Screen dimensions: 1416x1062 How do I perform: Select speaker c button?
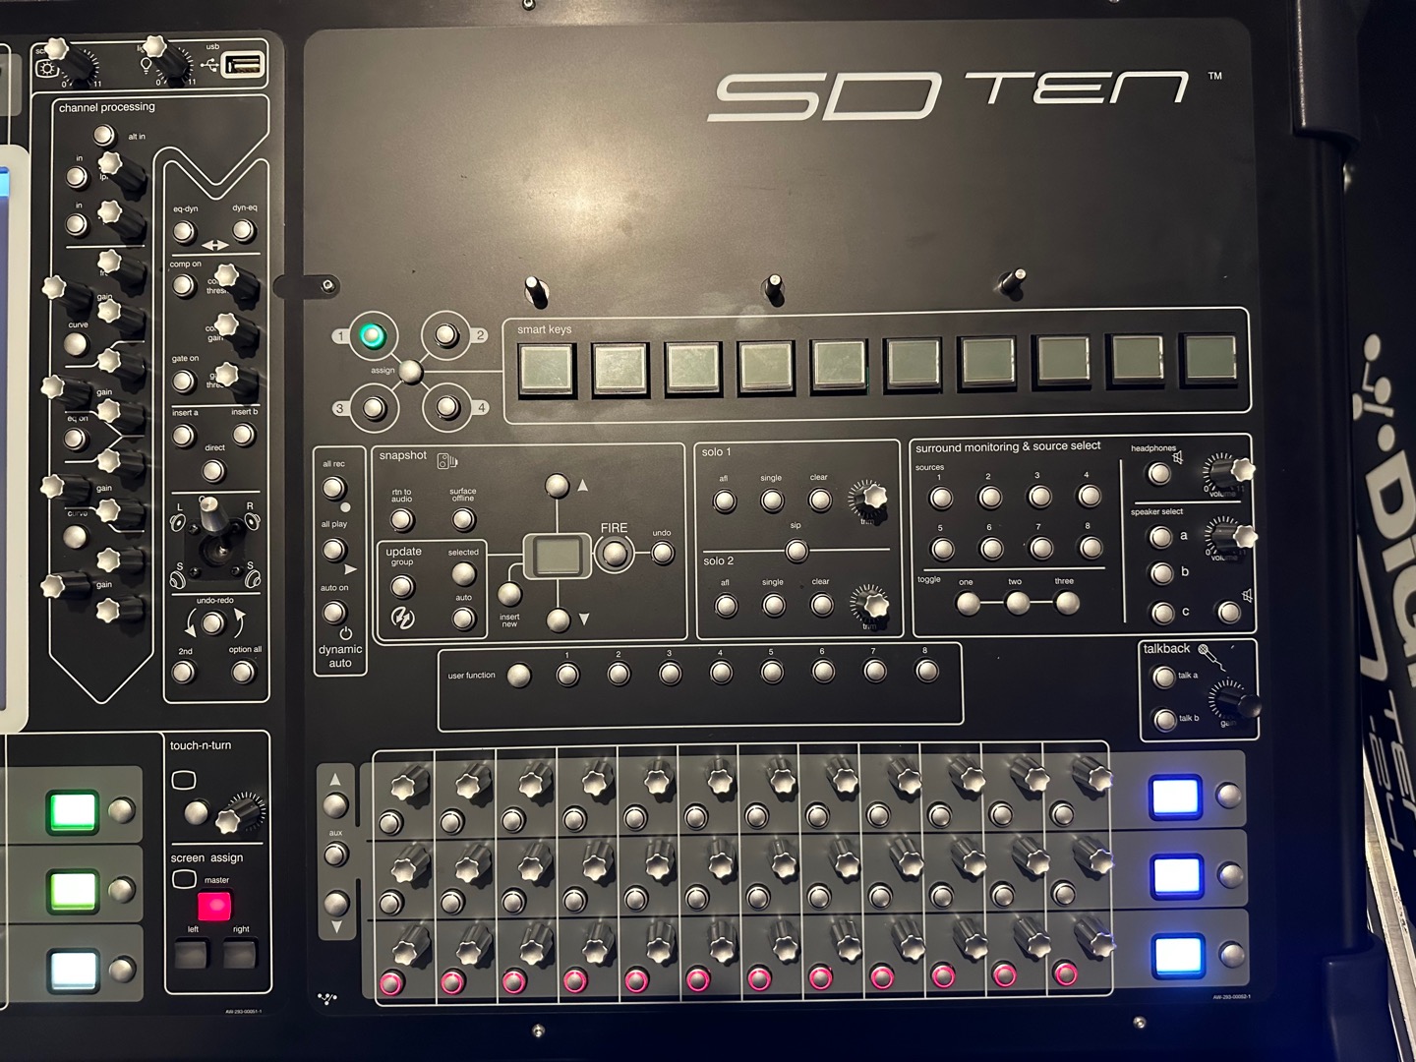click(x=1163, y=613)
